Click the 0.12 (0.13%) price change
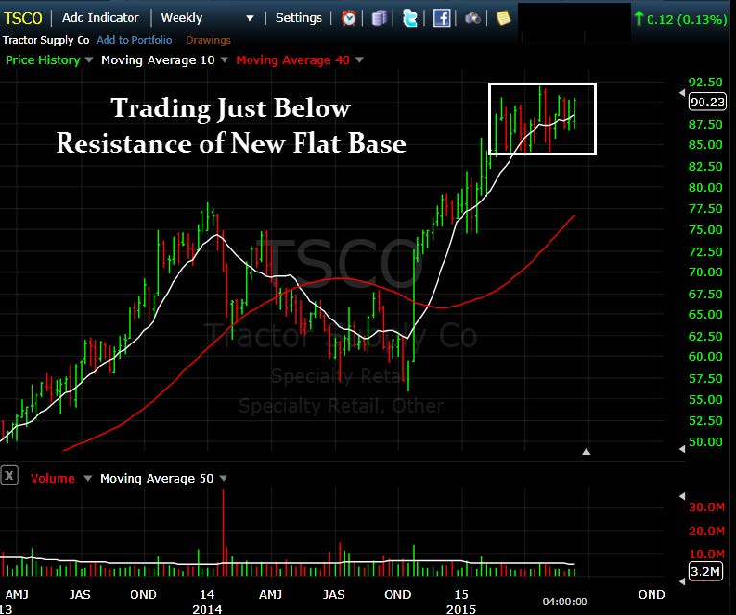The width and height of the screenshot is (736, 615). pyautogui.click(x=681, y=19)
